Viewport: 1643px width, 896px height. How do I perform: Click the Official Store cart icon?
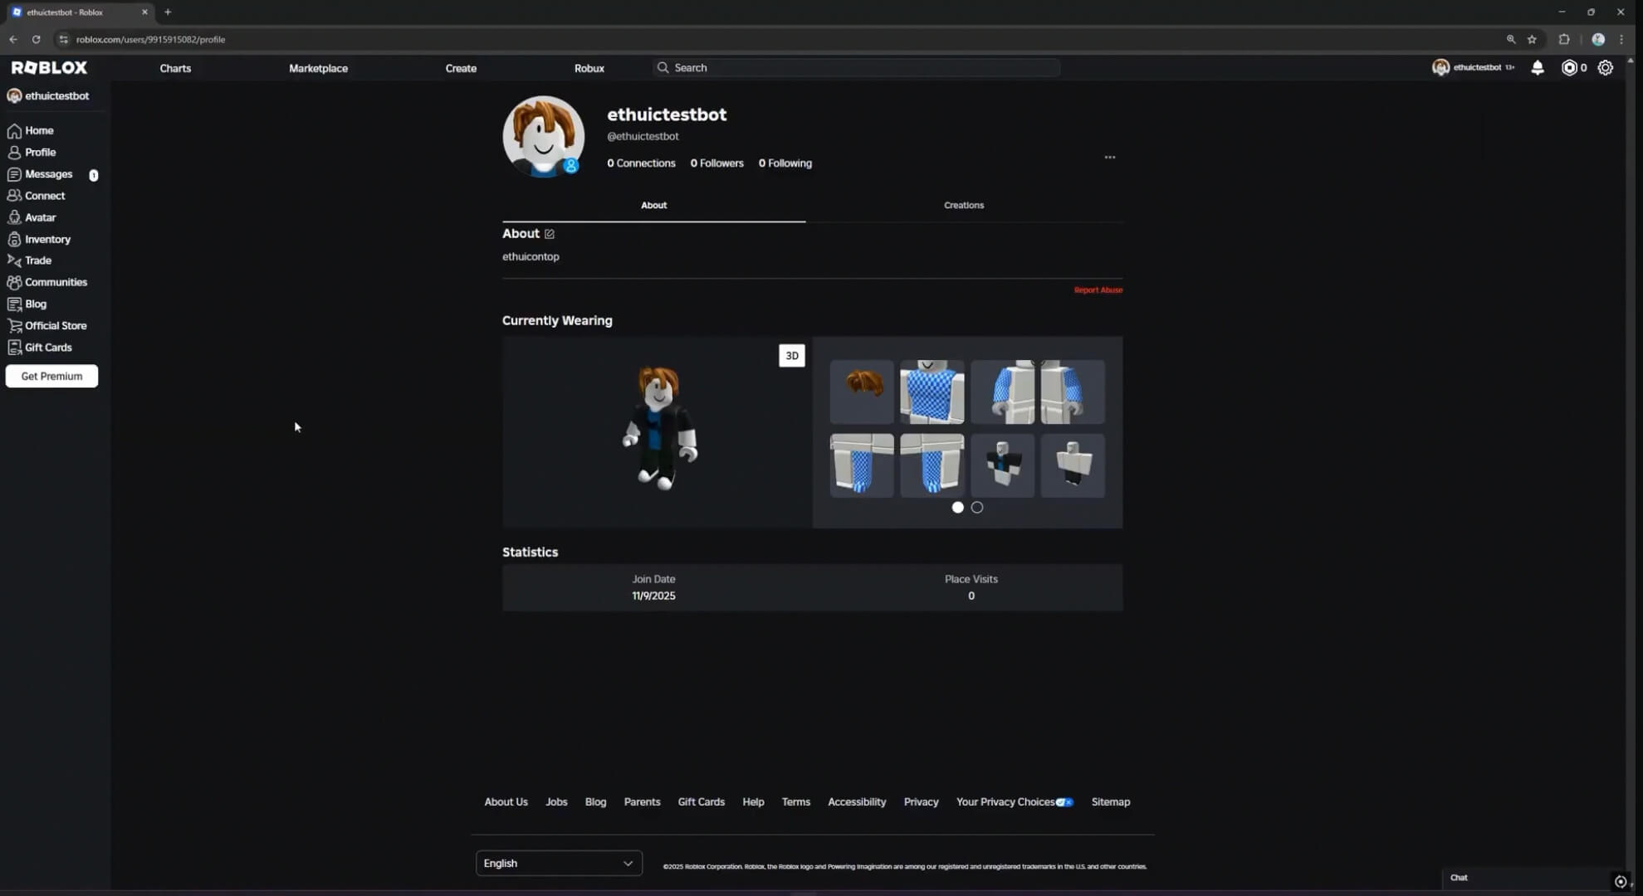[14, 326]
